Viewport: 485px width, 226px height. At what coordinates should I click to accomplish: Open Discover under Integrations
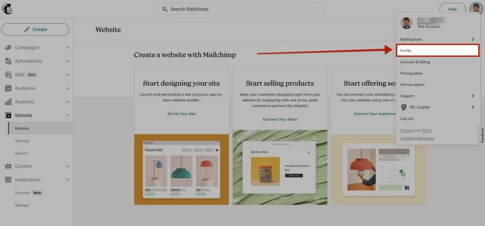pos(22,192)
